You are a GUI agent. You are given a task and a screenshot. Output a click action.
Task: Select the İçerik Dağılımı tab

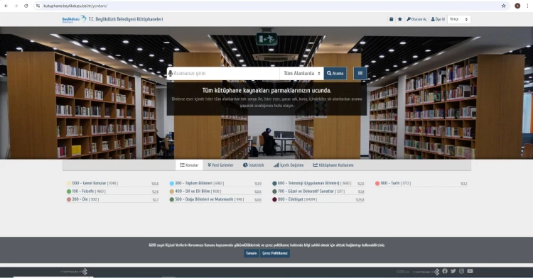pos(289,165)
